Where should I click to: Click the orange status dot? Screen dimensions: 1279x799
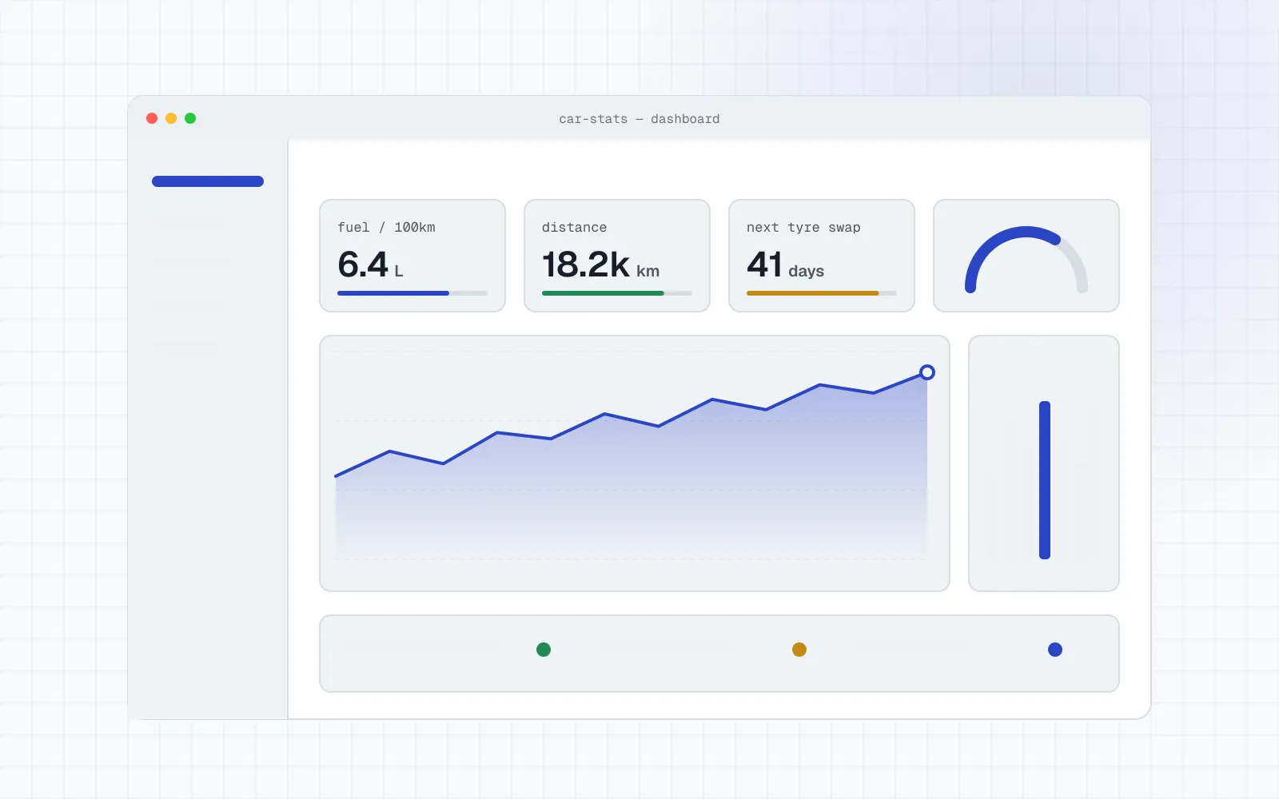799,650
